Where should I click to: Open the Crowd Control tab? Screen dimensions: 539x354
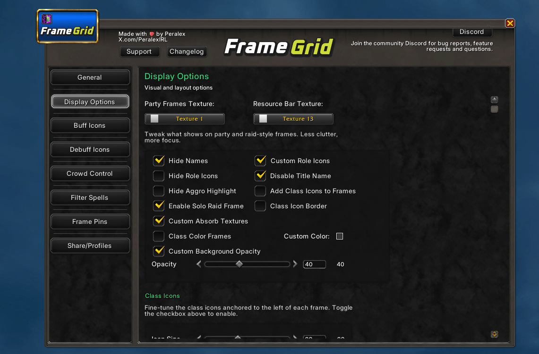(90, 173)
